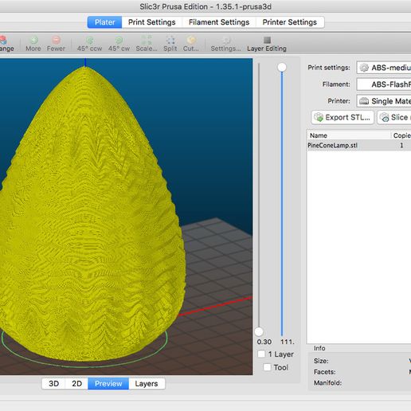Activate Layer Editing tool
The image size is (411, 411).
click(267, 44)
